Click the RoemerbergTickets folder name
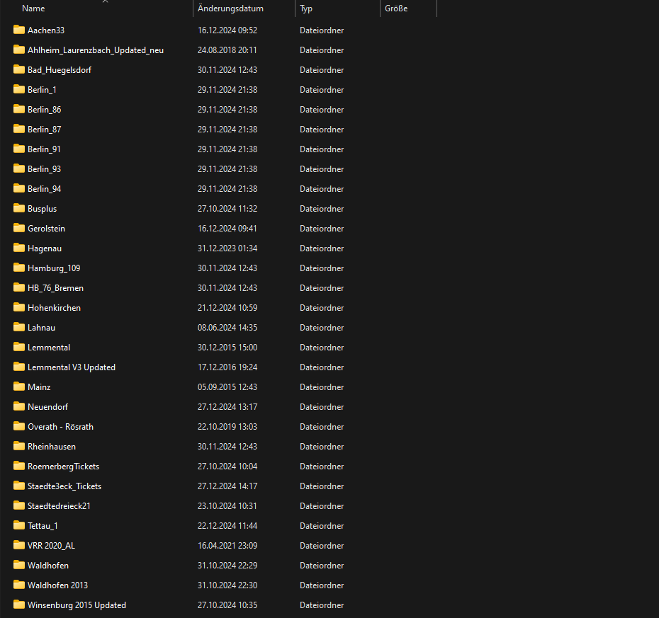This screenshot has width=659, height=618. (63, 467)
